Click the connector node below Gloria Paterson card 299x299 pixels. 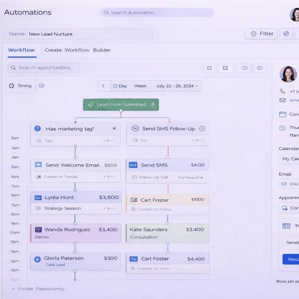(75, 271)
